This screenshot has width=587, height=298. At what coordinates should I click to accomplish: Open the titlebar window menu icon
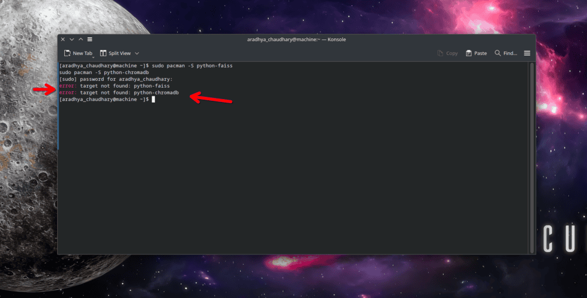[90, 40]
